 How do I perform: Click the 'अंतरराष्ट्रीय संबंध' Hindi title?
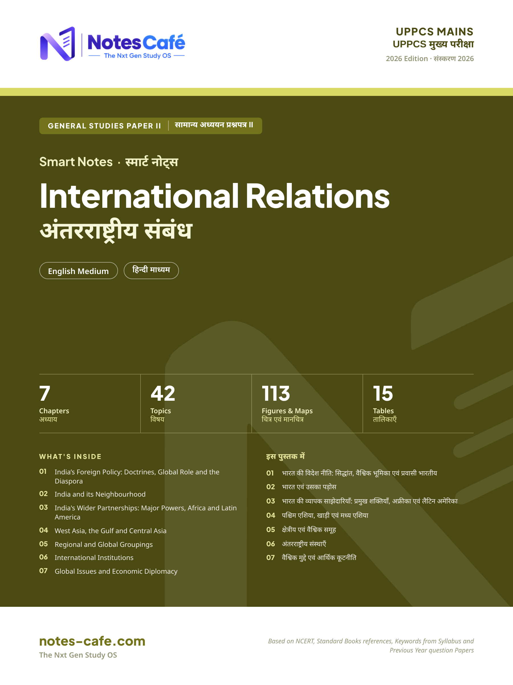pos(116,231)
